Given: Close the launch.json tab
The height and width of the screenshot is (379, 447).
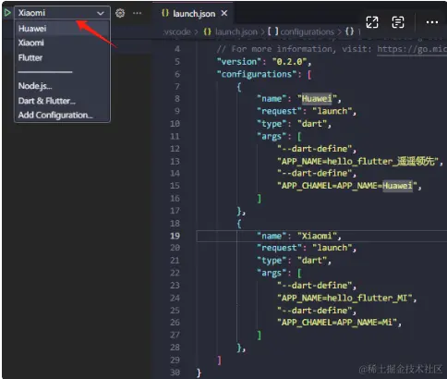Looking at the screenshot, I should [x=224, y=13].
